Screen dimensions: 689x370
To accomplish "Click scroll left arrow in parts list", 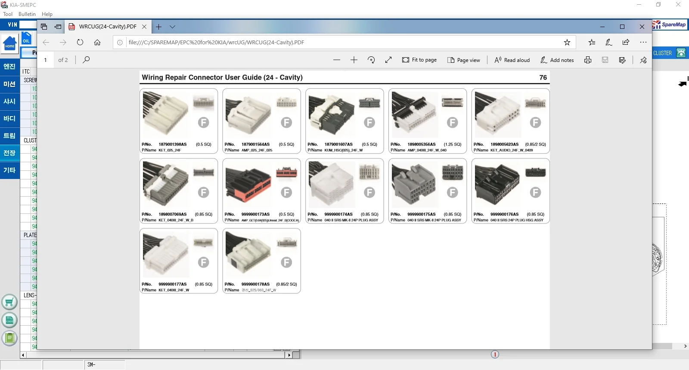I will coord(23,355).
